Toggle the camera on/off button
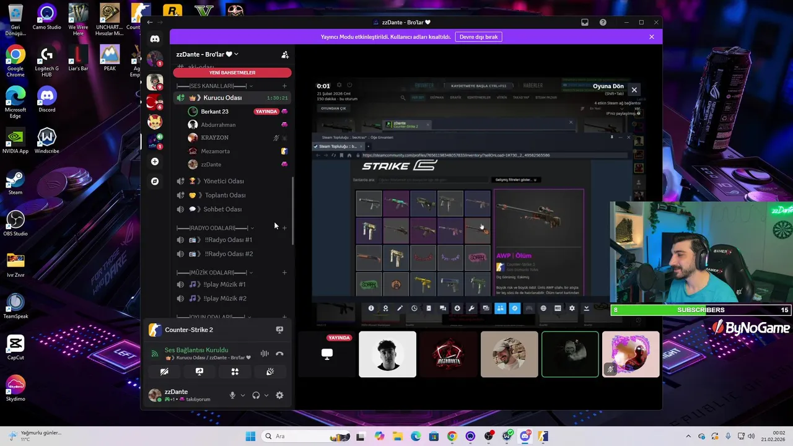This screenshot has height=446, width=793. pyautogui.click(x=164, y=372)
